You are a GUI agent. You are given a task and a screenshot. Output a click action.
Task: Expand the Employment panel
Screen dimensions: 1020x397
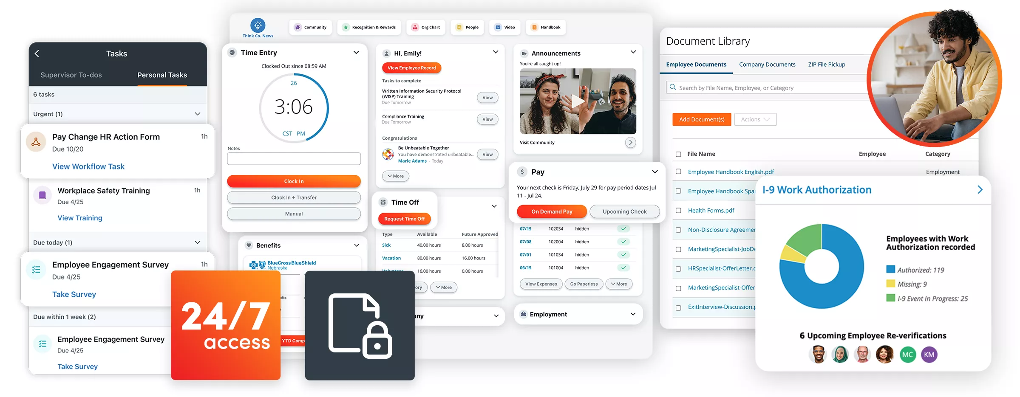[x=633, y=314]
